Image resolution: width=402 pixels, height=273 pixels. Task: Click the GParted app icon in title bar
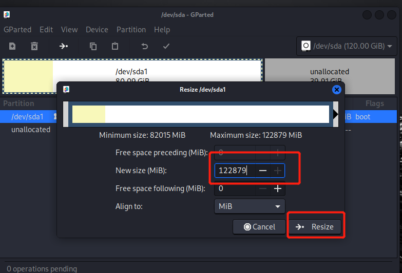coord(7,14)
